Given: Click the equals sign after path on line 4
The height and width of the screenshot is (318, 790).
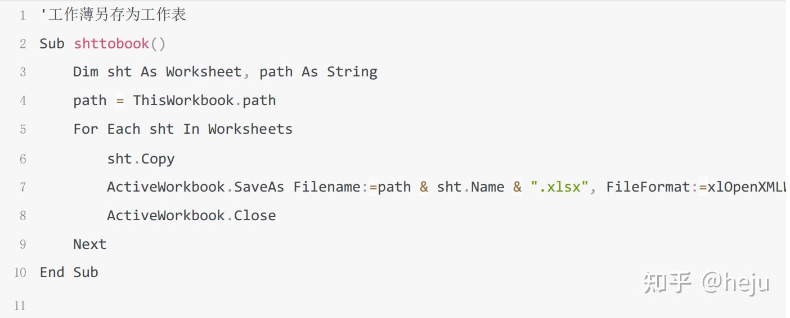Looking at the screenshot, I should point(119,101).
